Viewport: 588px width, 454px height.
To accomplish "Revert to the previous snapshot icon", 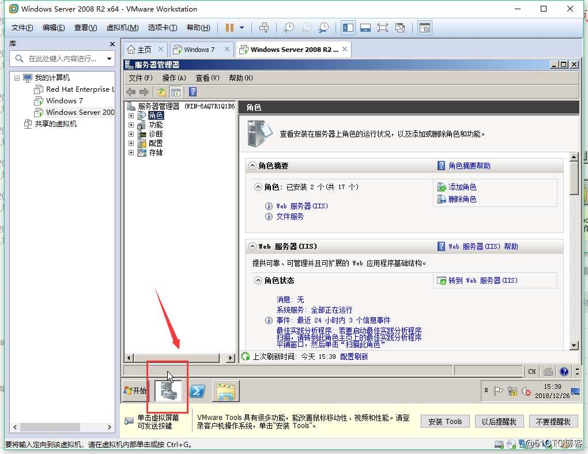I will click(306, 28).
